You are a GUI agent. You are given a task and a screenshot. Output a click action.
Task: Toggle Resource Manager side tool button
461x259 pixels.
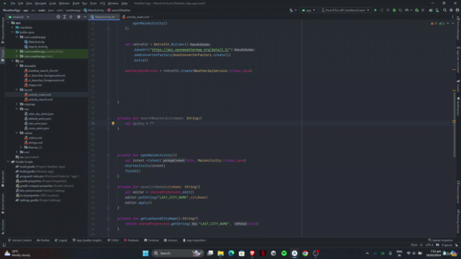click(x=3, y=30)
